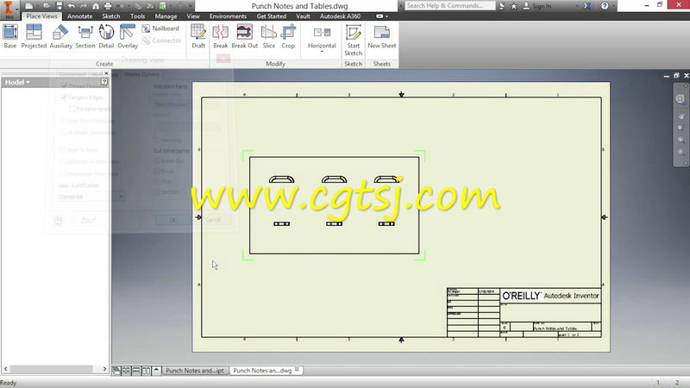Expand the document tabs list arrow
The height and width of the screenshot is (388, 690).
click(x=156, y=371)
